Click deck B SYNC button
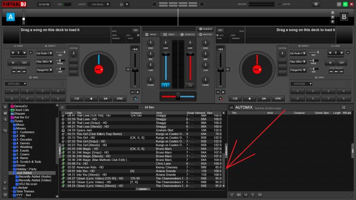356x200 pixels. [x=278, y=99]
